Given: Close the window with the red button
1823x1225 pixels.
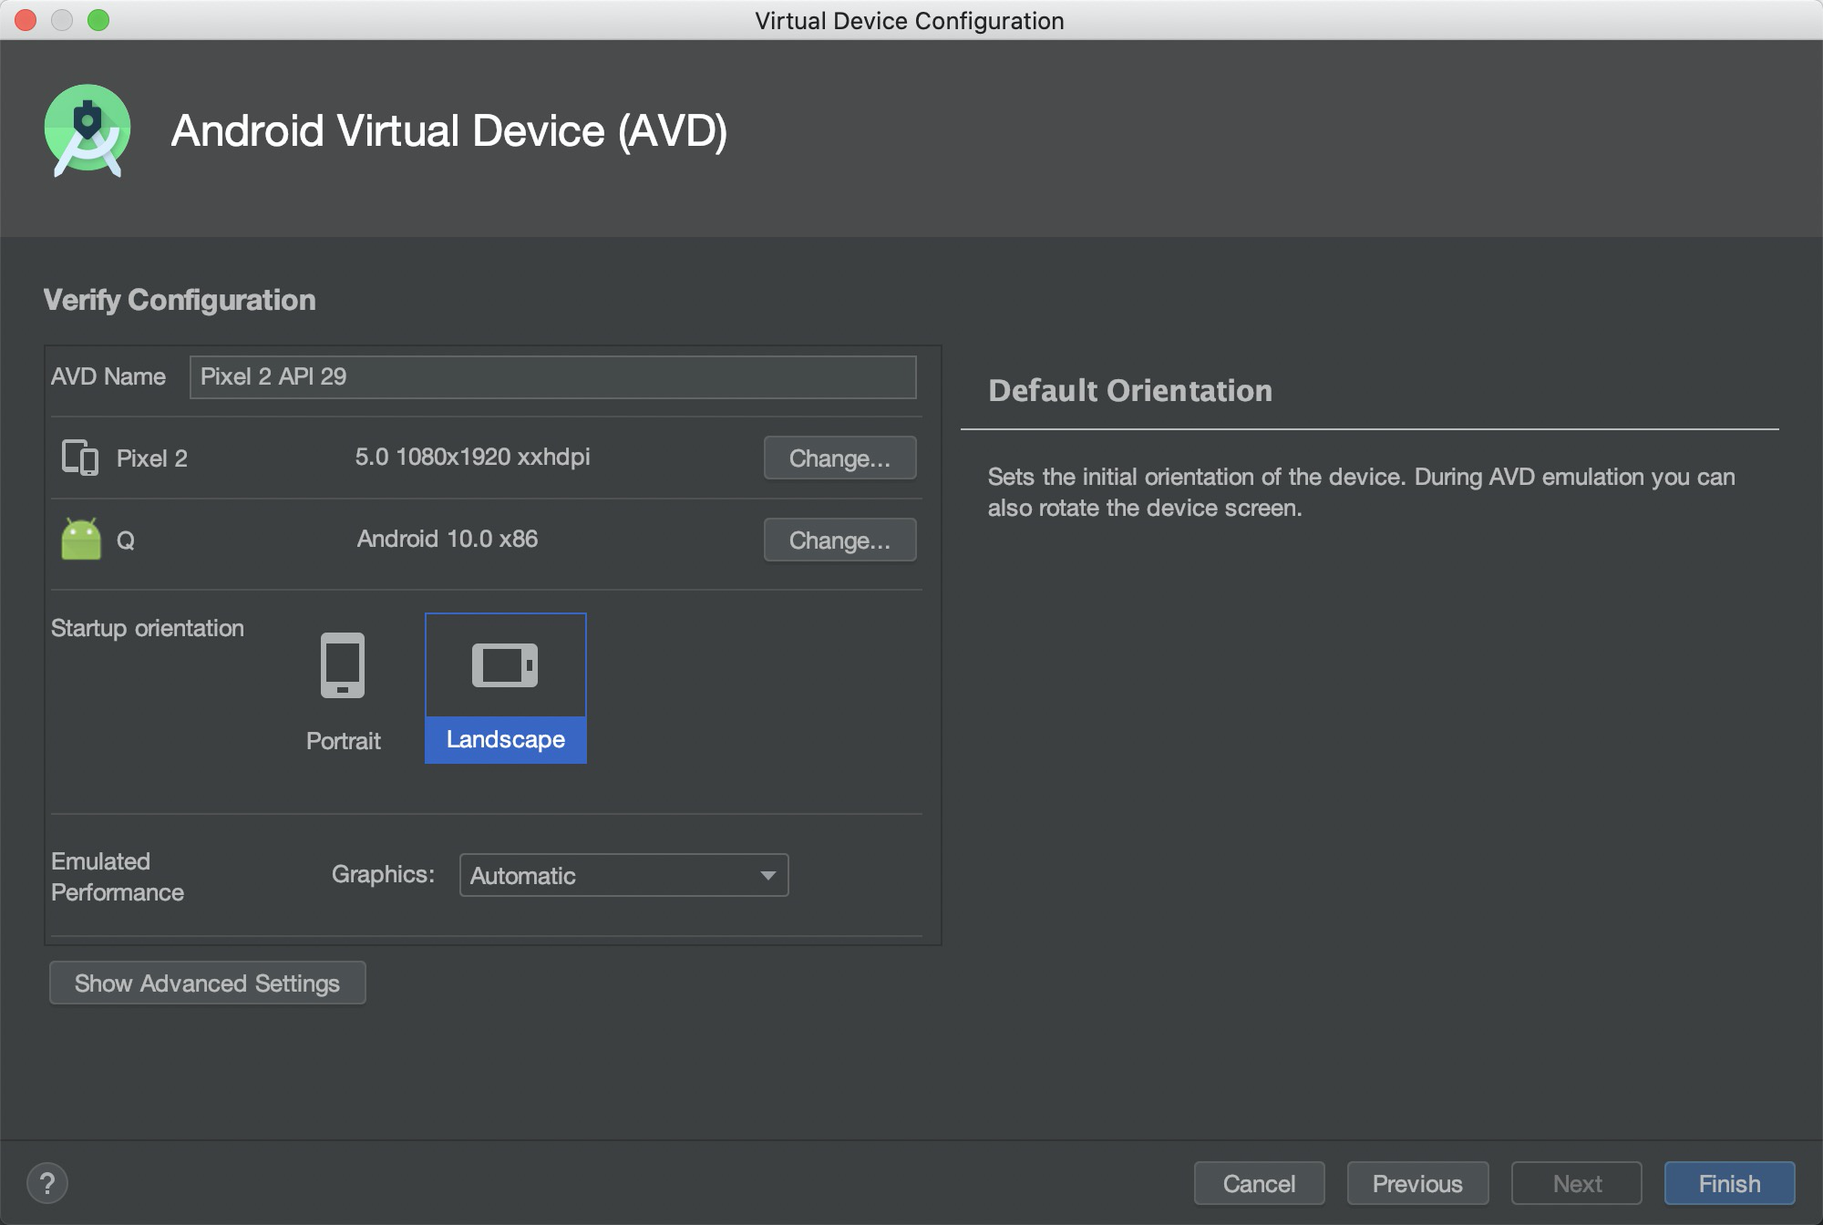Looking at the screenshot, I should click(x=26, y=20).
